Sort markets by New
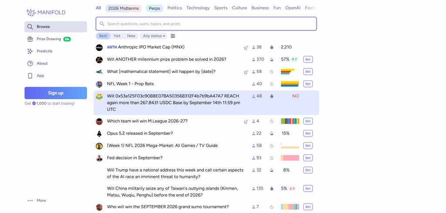Screen dimensions: 446x213 131,36
